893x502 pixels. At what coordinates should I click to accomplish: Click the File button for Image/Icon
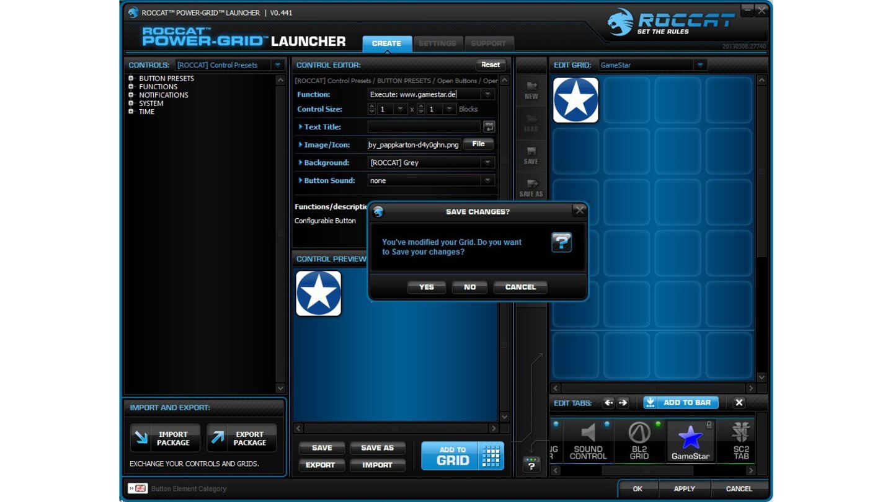pos(479,144)
